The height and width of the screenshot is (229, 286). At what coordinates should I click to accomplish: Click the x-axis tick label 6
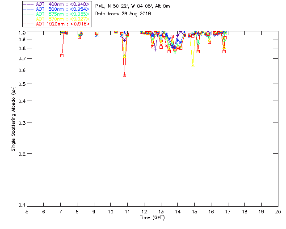point(44,212)
